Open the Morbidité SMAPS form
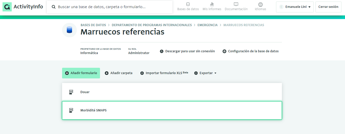The image size is (345, 134). 172,110
